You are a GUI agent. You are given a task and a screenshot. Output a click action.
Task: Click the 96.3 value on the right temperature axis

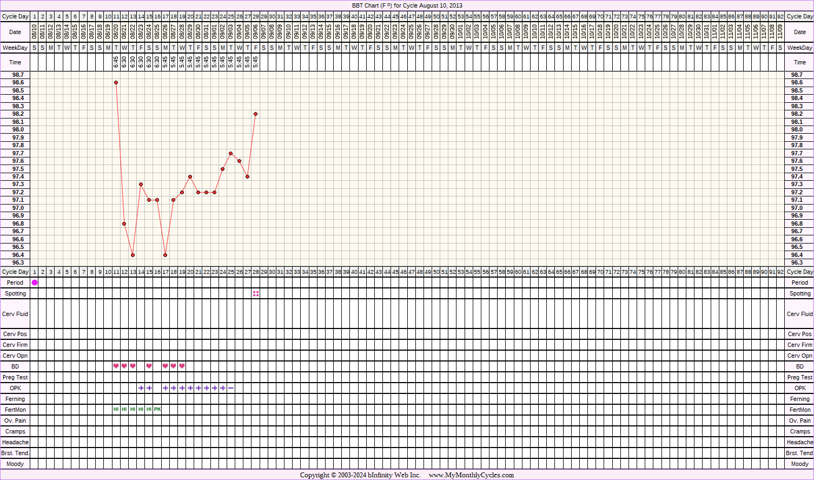pos(797,262)
